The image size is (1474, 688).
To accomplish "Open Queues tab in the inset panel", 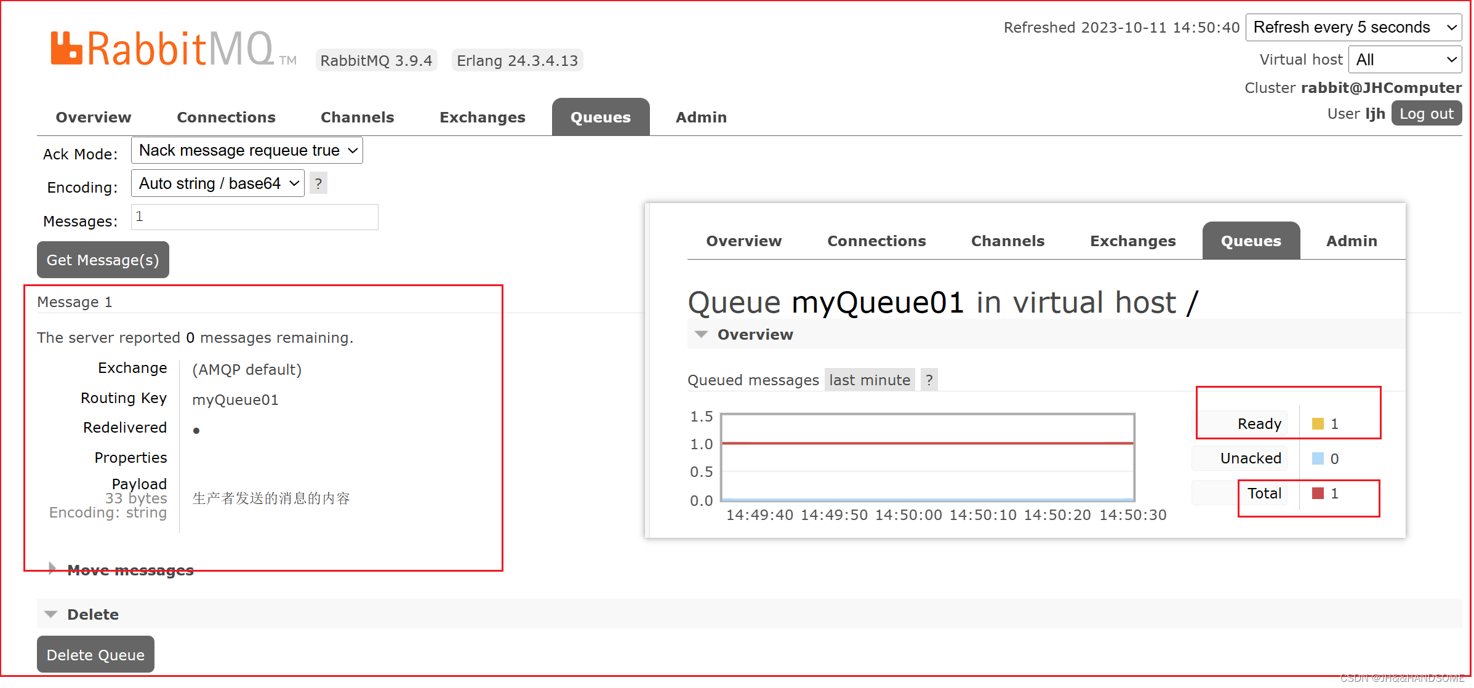I will click(1251, 241).
